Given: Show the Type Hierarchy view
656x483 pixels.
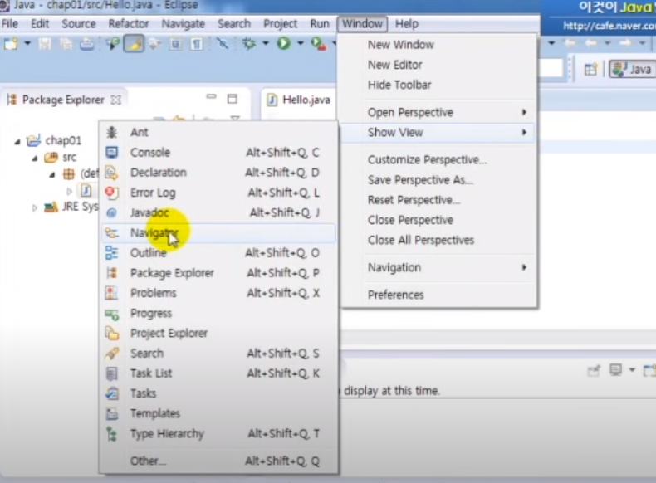Looking at the screenshot, I should 218,434.
